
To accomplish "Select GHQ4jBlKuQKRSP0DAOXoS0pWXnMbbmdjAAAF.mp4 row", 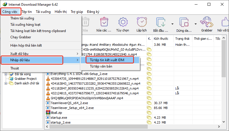I will click(x=87, y=98).
